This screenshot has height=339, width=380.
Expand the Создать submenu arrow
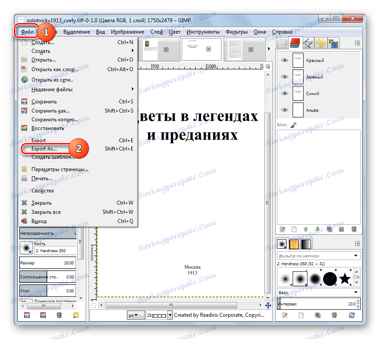133,51
